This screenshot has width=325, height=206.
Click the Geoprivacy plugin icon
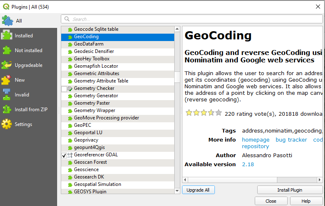point(70,140)
